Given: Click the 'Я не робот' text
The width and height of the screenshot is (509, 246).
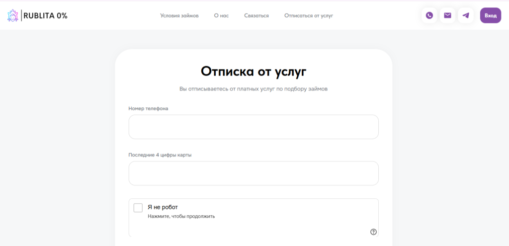Looking at the screenshot, I should coord(163,207).
